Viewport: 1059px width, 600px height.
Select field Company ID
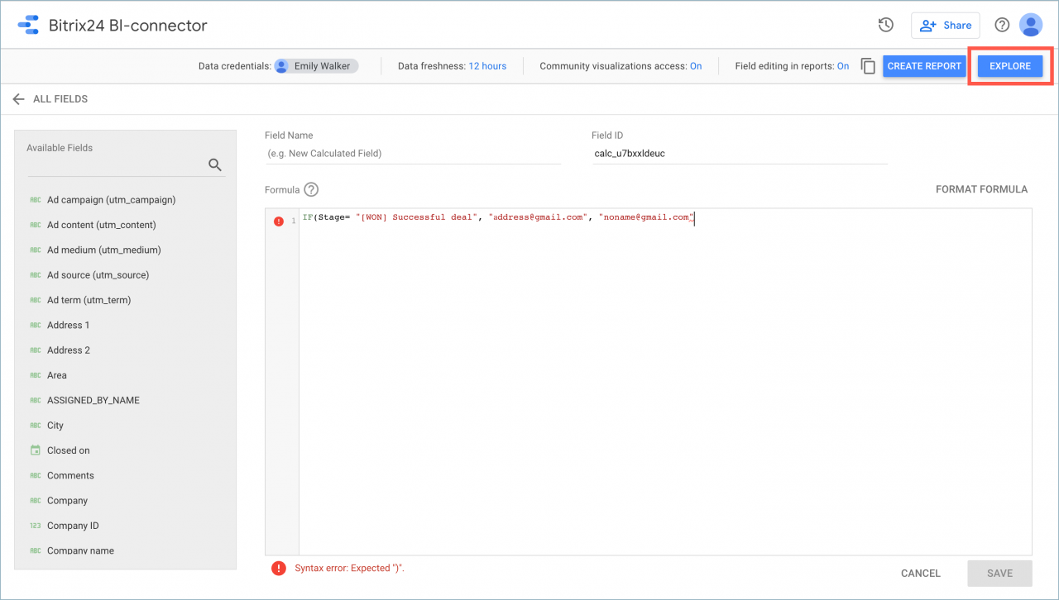(x=73, y=526)
